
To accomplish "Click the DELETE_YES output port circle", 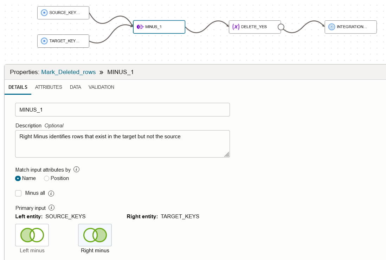I will click(281, 27).
